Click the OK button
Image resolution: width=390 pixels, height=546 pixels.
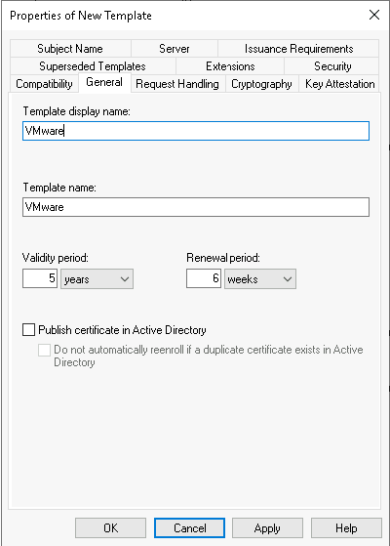[110, 527]
